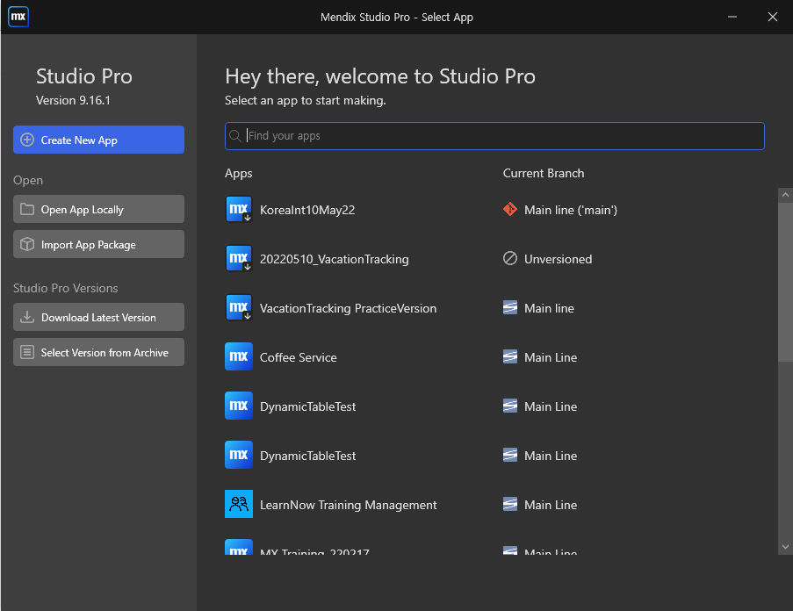Click the branch icon for LearnNow Training Management

point(509,504)
